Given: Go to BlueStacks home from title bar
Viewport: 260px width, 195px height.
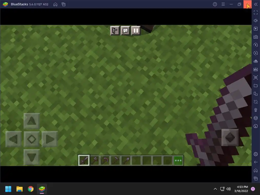Looking at the screenshot, I should click(x=55, y=4).
